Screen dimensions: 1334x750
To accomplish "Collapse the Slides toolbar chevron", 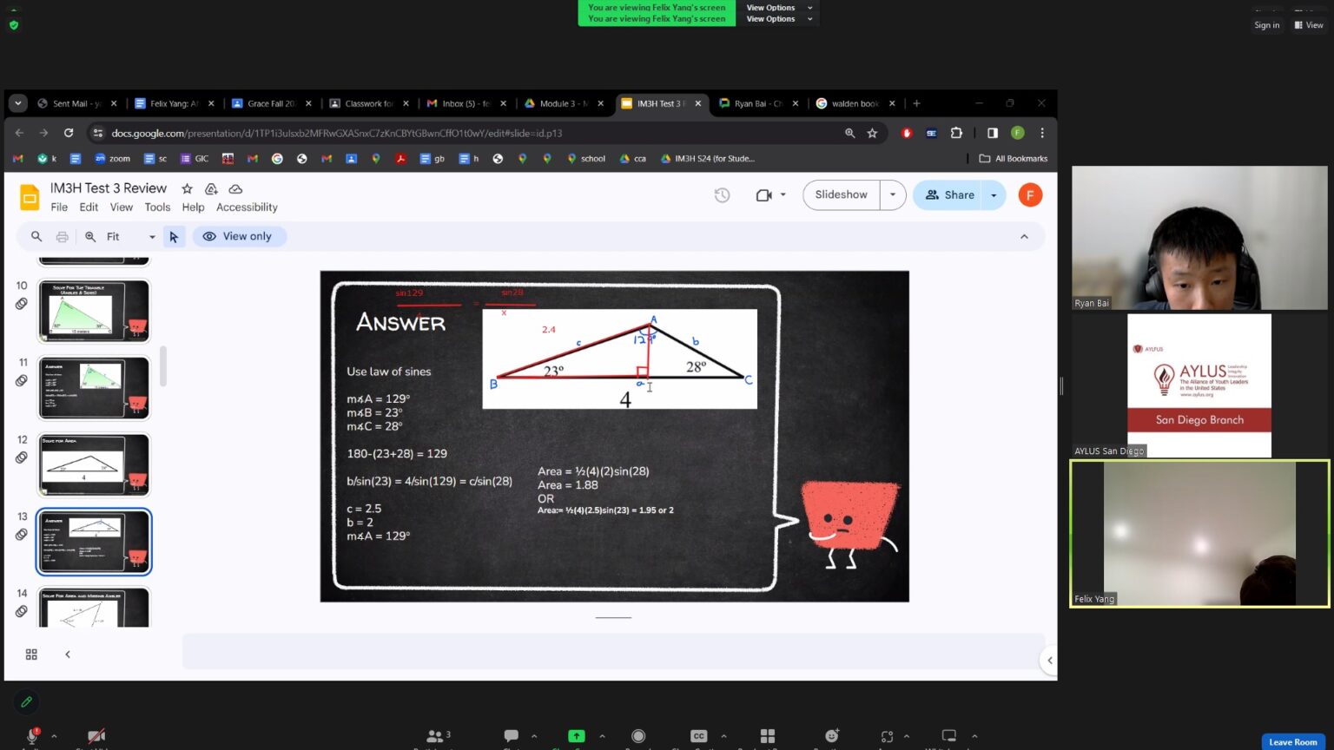I will [1024, 236].
